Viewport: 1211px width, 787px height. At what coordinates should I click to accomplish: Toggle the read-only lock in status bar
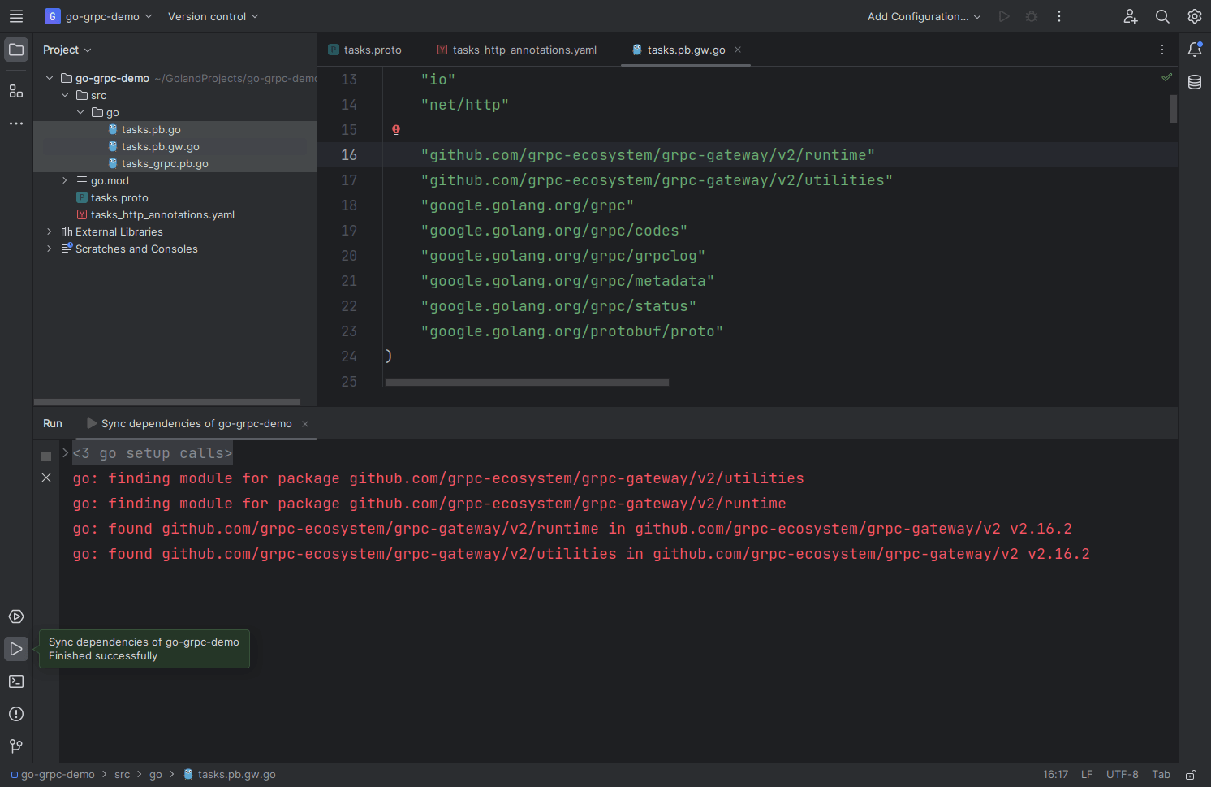[1191, 775]
